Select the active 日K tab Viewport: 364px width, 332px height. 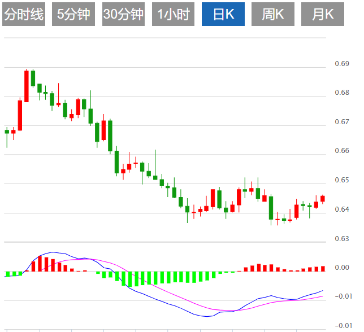pos(223,14)
